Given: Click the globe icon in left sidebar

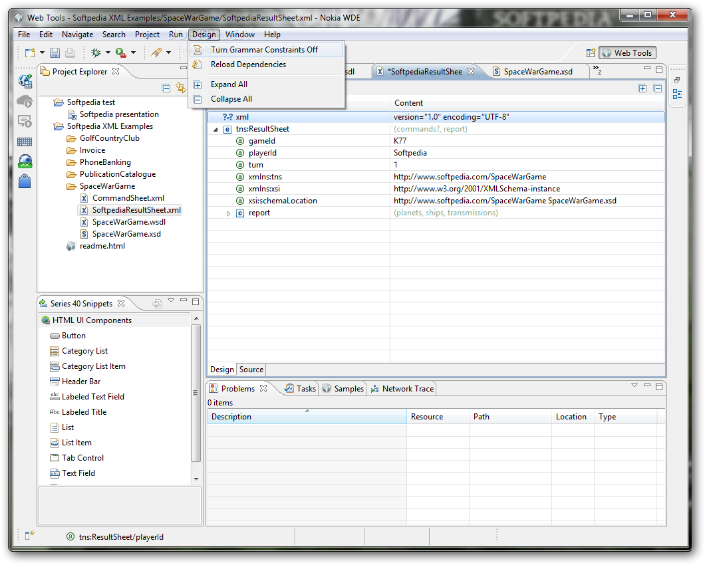Looking at the screenshot, I should pos(25,81).
